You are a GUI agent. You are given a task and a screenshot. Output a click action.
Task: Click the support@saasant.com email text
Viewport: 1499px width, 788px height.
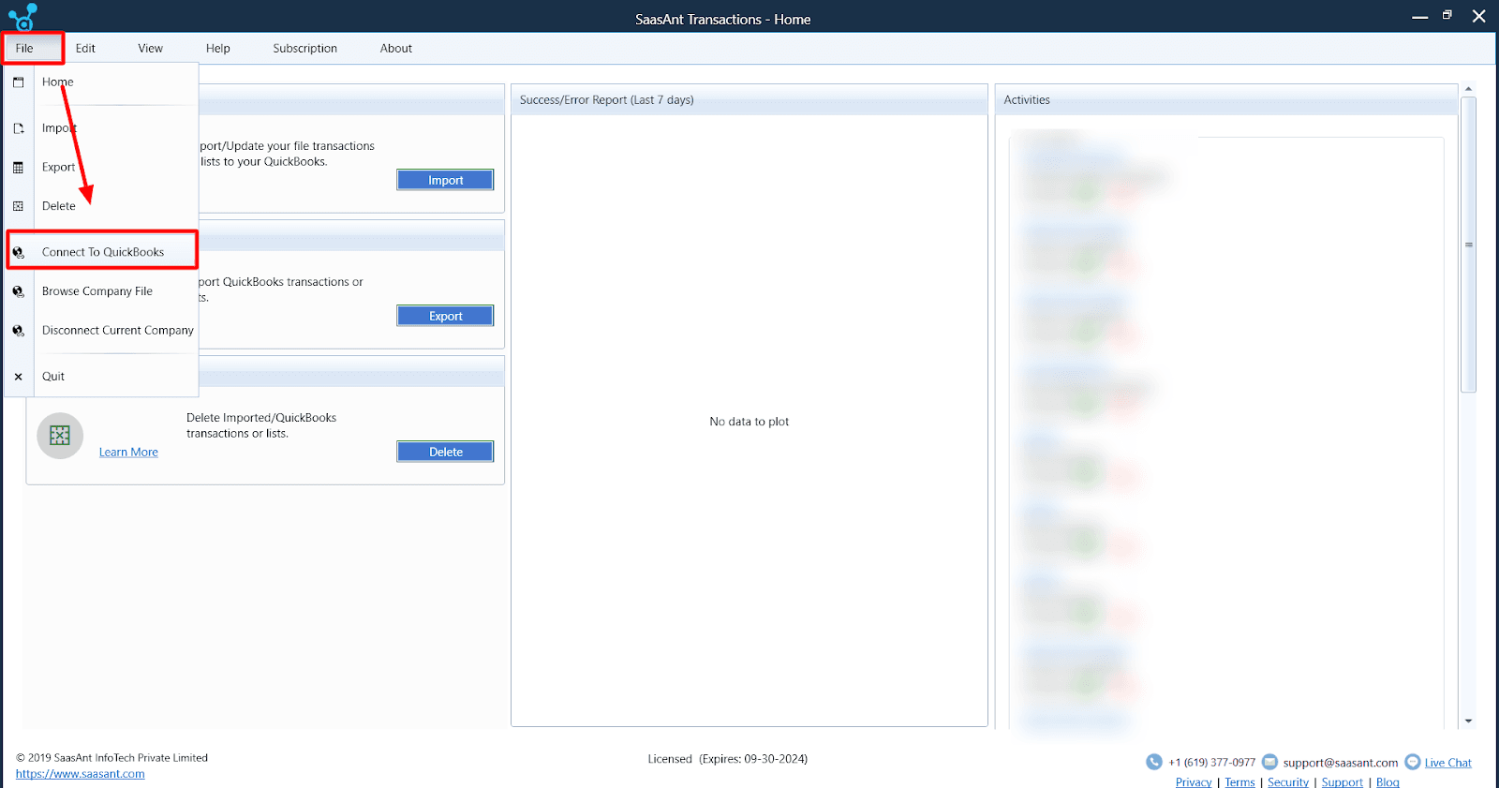click(1340, 763)
